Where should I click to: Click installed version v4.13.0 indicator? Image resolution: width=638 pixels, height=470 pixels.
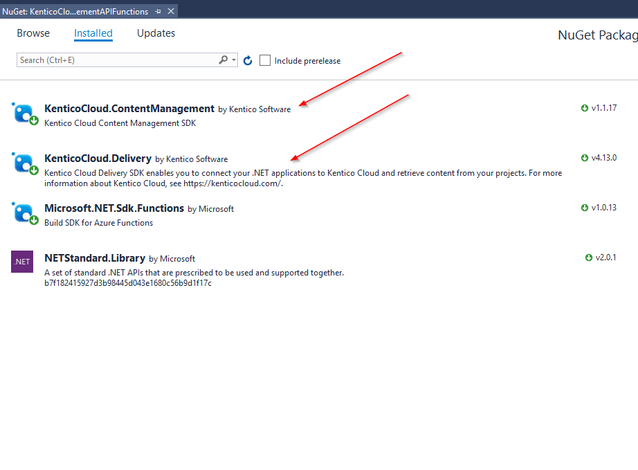click(x=599, y=158)
